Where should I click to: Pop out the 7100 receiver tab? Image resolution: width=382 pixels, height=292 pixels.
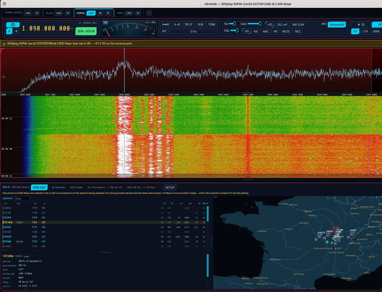point(138,13)
